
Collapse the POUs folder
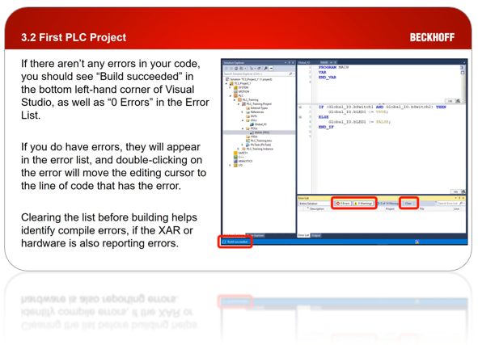(243, 128)
